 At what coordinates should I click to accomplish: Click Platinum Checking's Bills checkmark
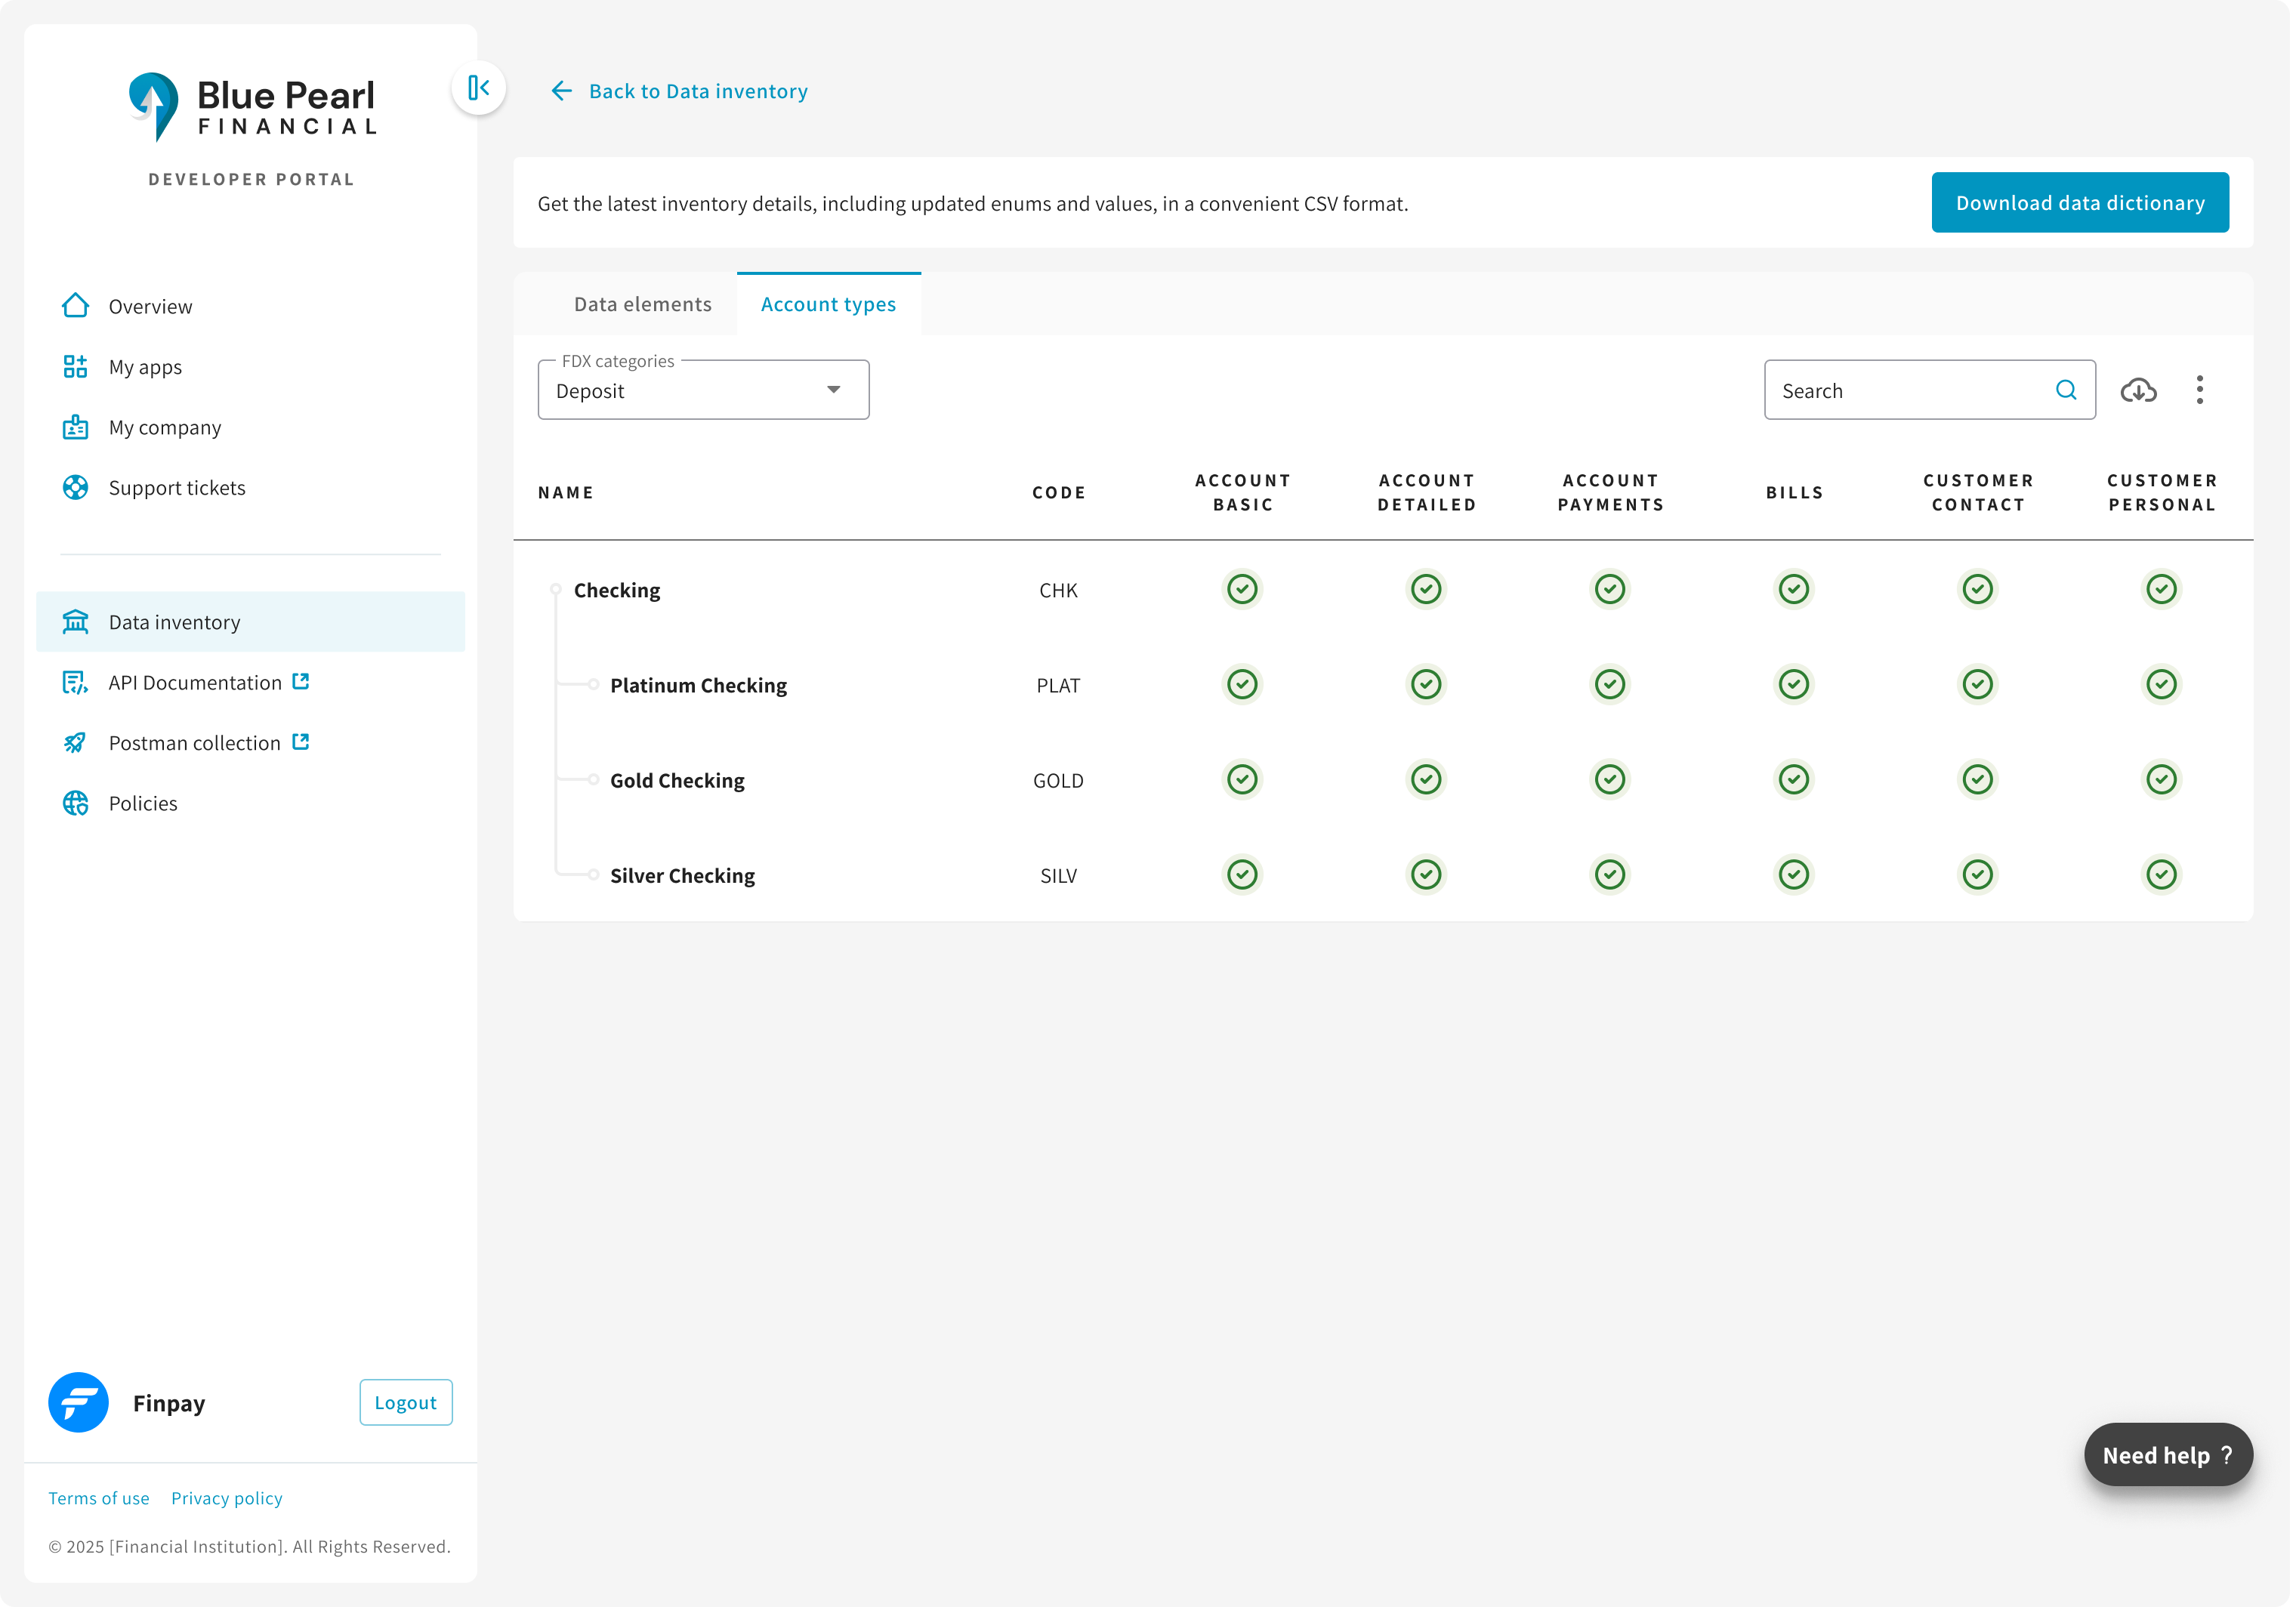[1794, 684]
